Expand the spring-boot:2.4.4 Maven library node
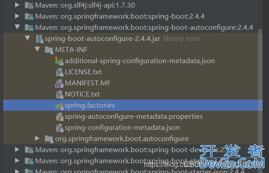The height and width of the screenshot is (173, 269). coord(17,16)
